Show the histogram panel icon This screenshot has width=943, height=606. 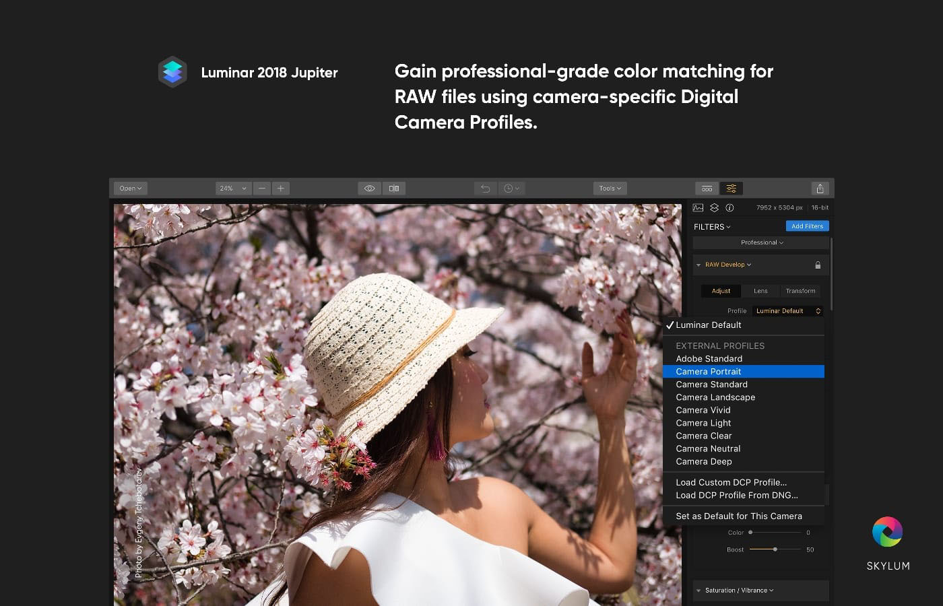click(x=698, y=208)
